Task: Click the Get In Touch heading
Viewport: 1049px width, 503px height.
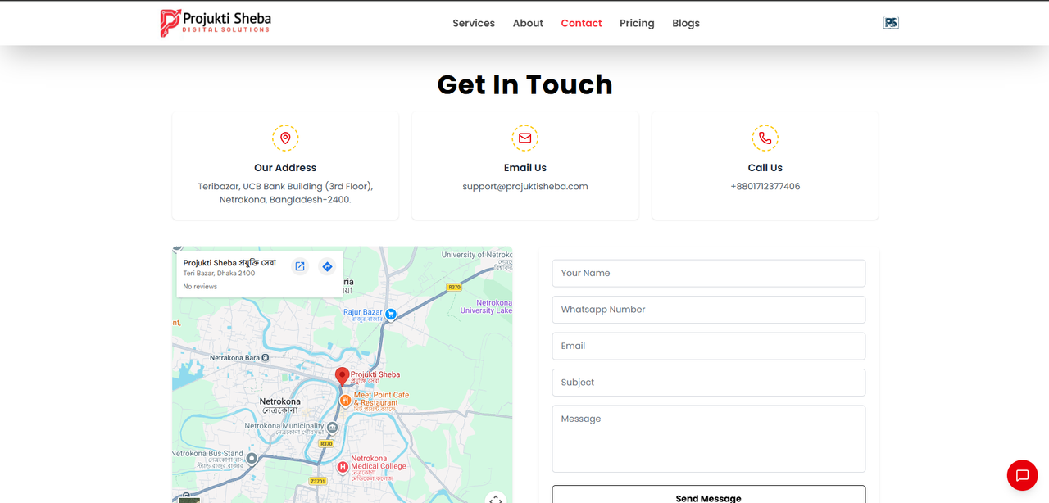Action: (x=524, y=84)
